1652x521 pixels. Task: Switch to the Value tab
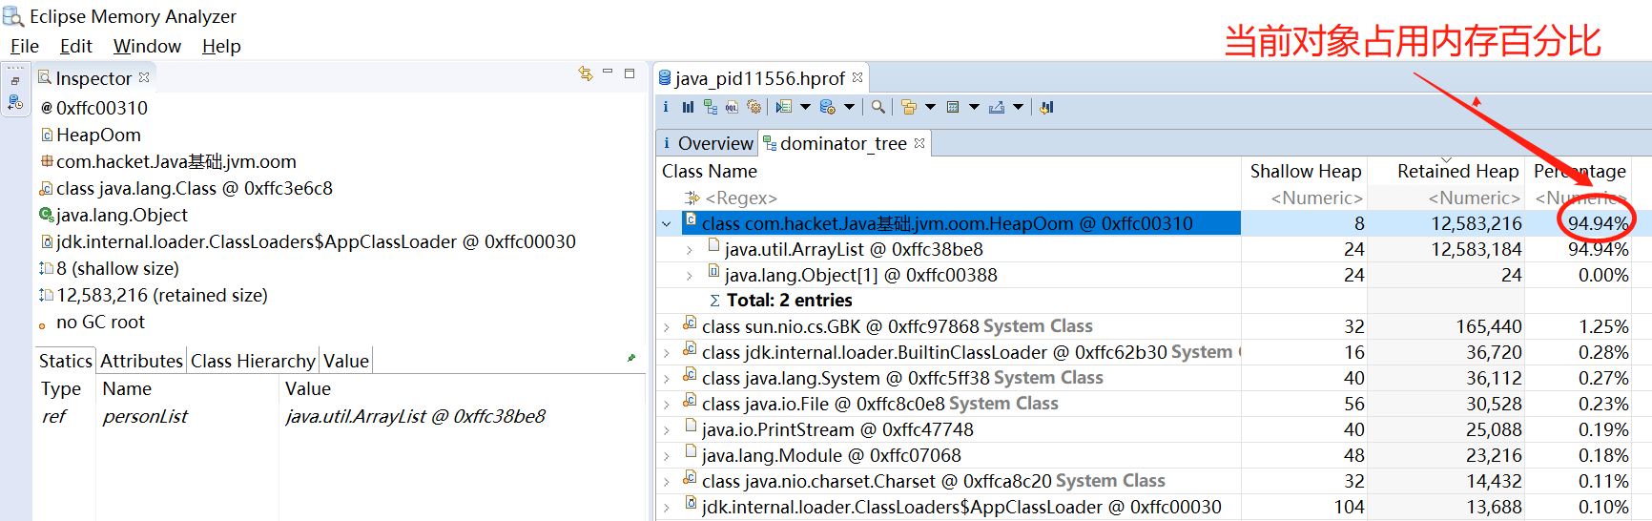[x=346, y=361]
